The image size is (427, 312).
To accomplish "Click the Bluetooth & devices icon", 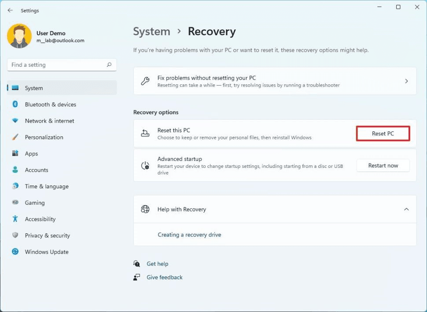I will 15,105.
